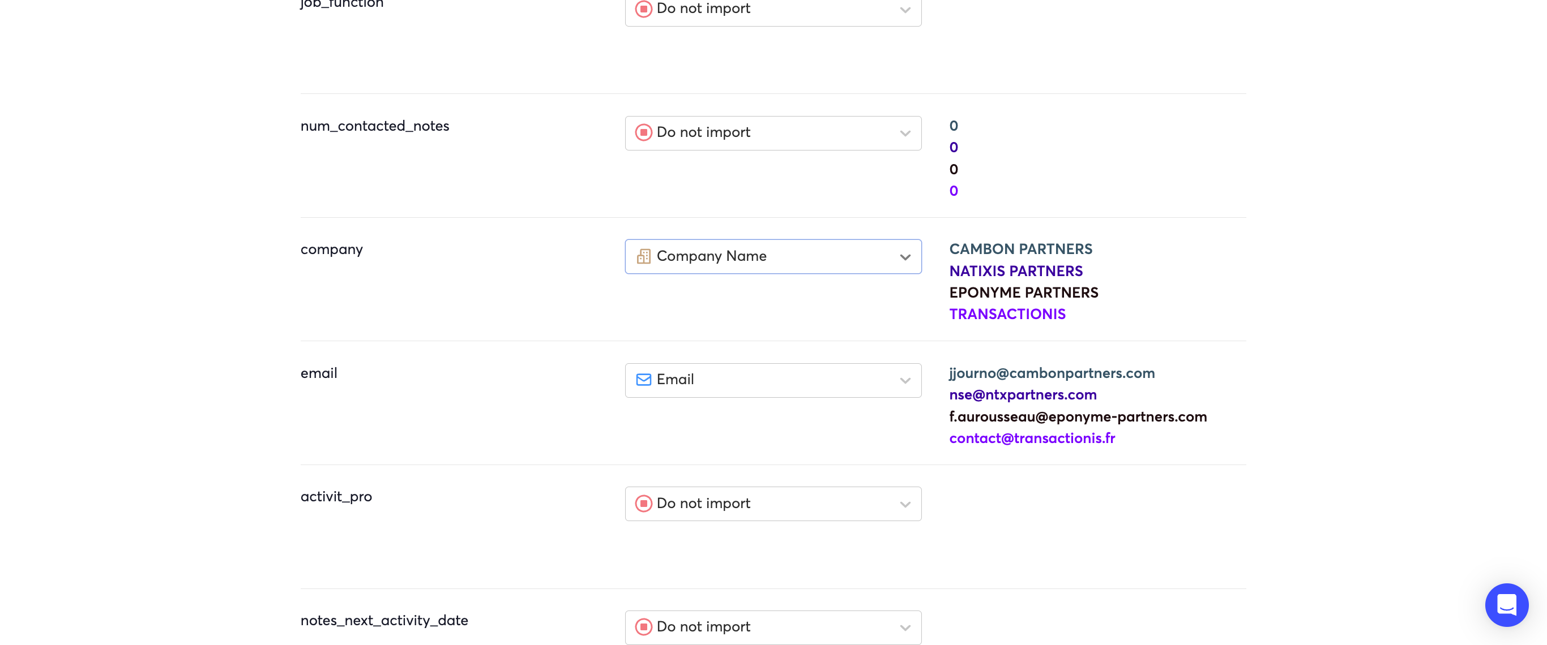Click the red stop icon in job_function row
Viewport: 1547px width, 645px height.
643,8
